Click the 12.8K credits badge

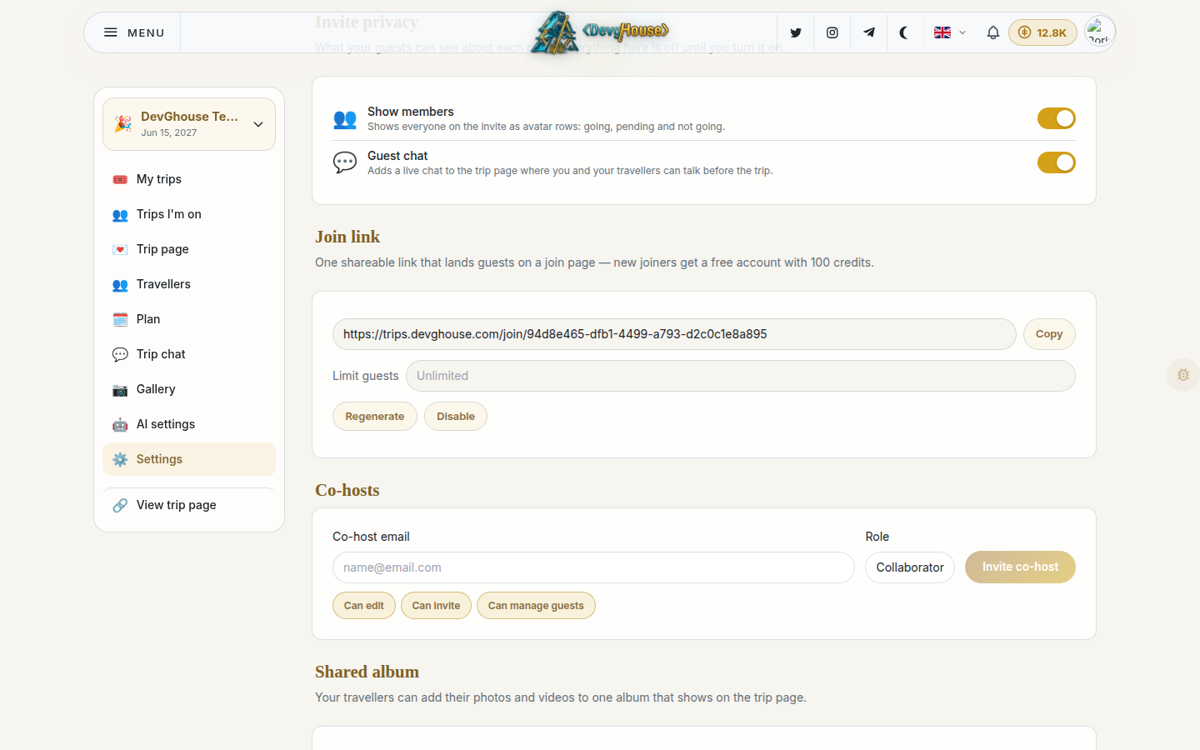click(x=1042, y=32)
